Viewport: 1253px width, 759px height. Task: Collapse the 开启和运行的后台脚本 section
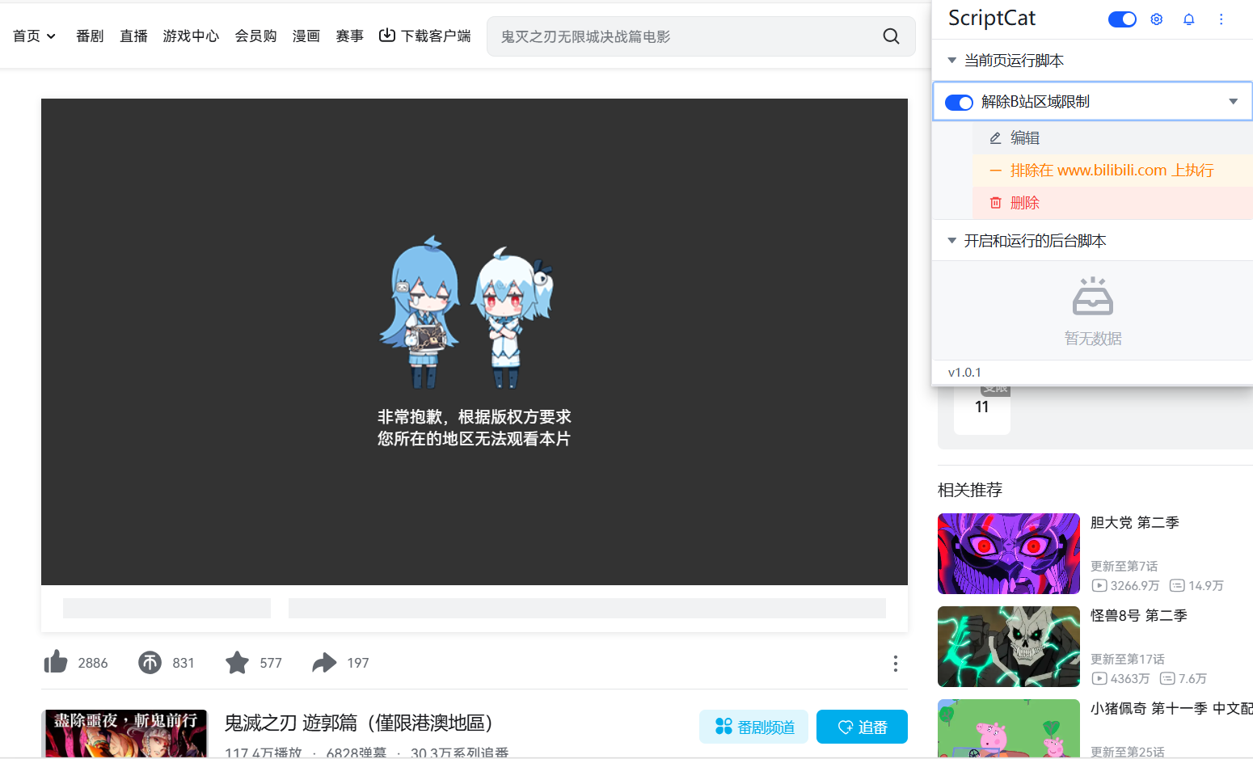pos(951,241)
